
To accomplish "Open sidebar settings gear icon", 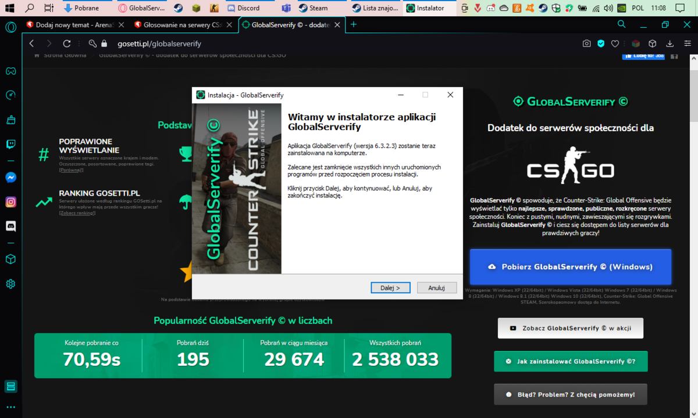I will pyautogui.click(x=10, y=284).
